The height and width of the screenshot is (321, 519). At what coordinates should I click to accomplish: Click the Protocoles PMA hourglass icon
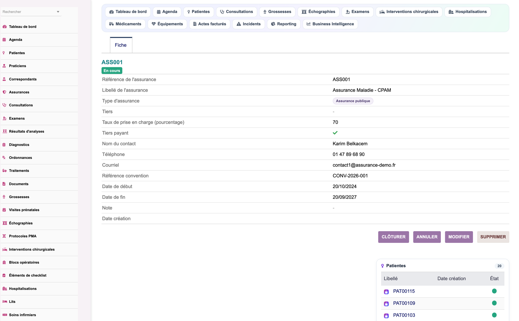(4, 236)
